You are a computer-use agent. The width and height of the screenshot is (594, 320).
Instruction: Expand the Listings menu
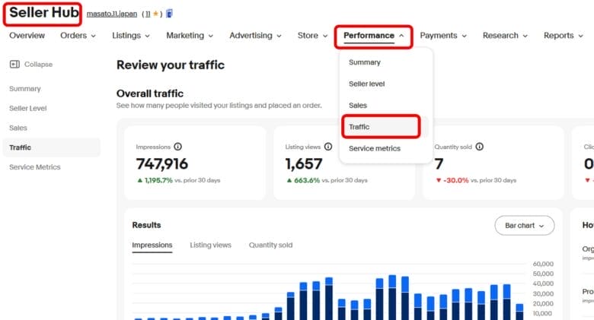[x=130, y=36]
